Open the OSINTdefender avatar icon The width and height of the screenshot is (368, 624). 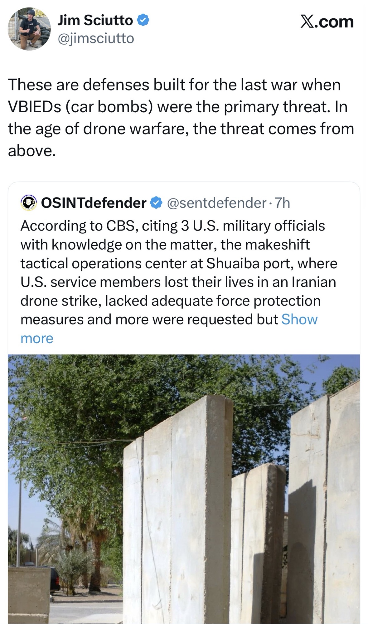(x=29, y=203)
